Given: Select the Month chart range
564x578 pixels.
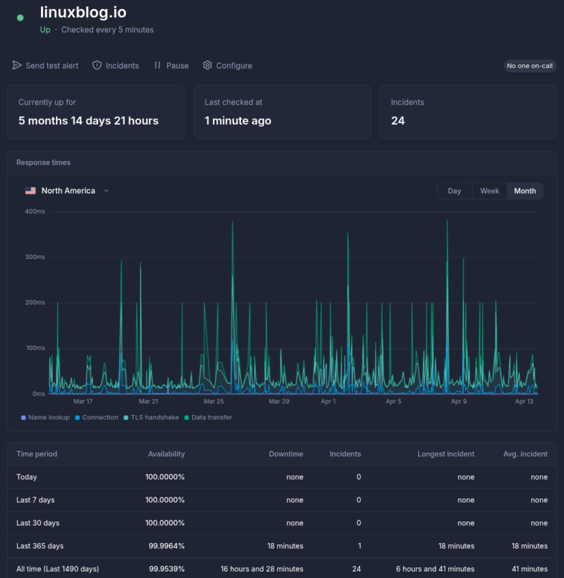Looking at the screenshot, I should click(525, 191).
